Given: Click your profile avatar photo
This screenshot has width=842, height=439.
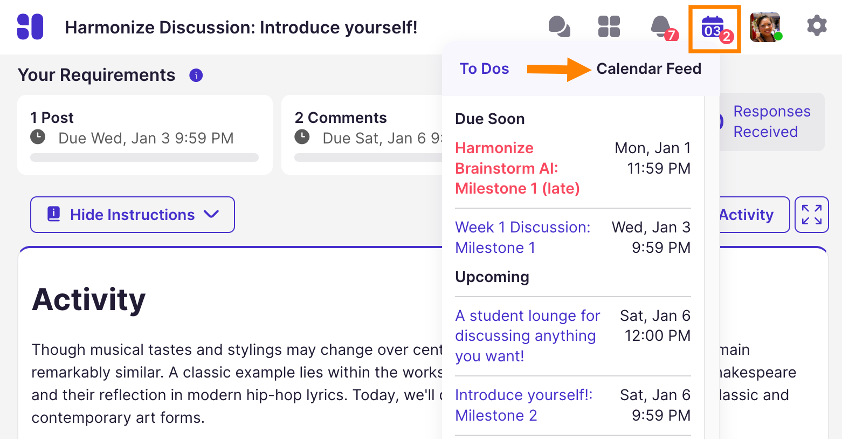Looking at the screenshot, I should tap(765, 25).
